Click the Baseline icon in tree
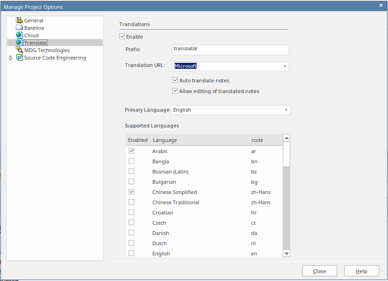 point(20,28)
